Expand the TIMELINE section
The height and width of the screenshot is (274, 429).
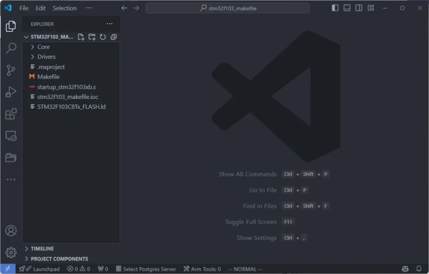(42, 248)
